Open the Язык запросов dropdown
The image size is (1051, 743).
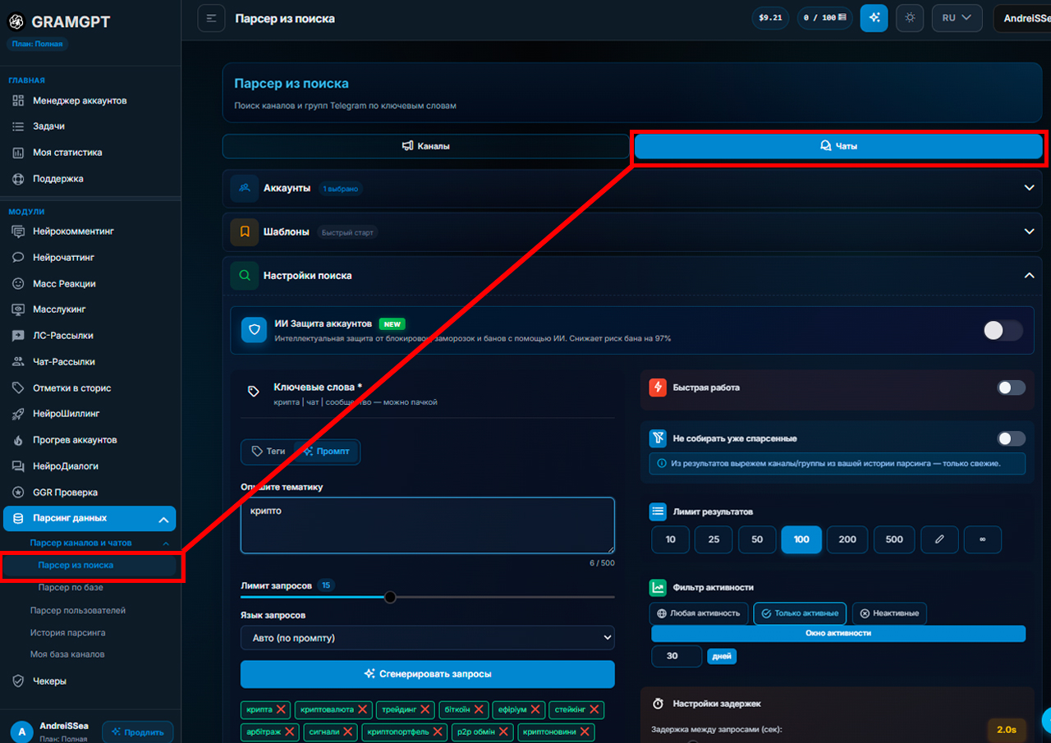click(x=428, y=638)
